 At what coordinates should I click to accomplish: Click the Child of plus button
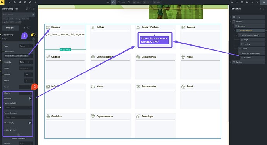click(x=31, y=93)
